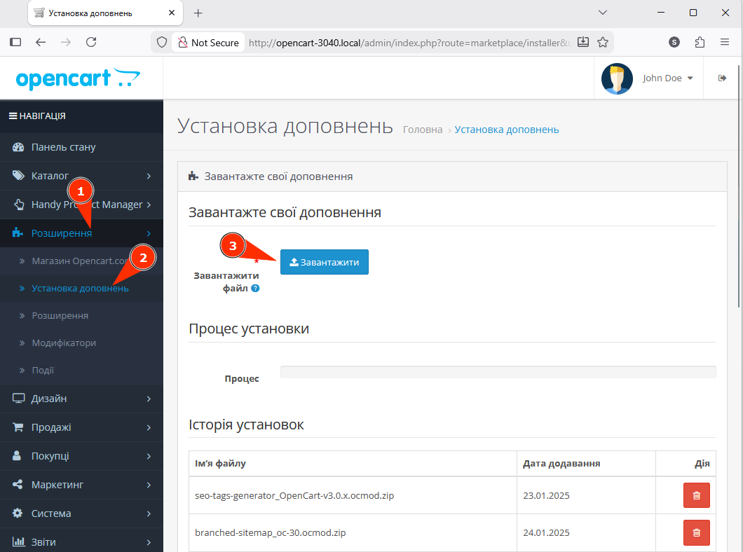Open a new browser tab with plus
Screen dimensions: 743x552
[x=198, y=13]
